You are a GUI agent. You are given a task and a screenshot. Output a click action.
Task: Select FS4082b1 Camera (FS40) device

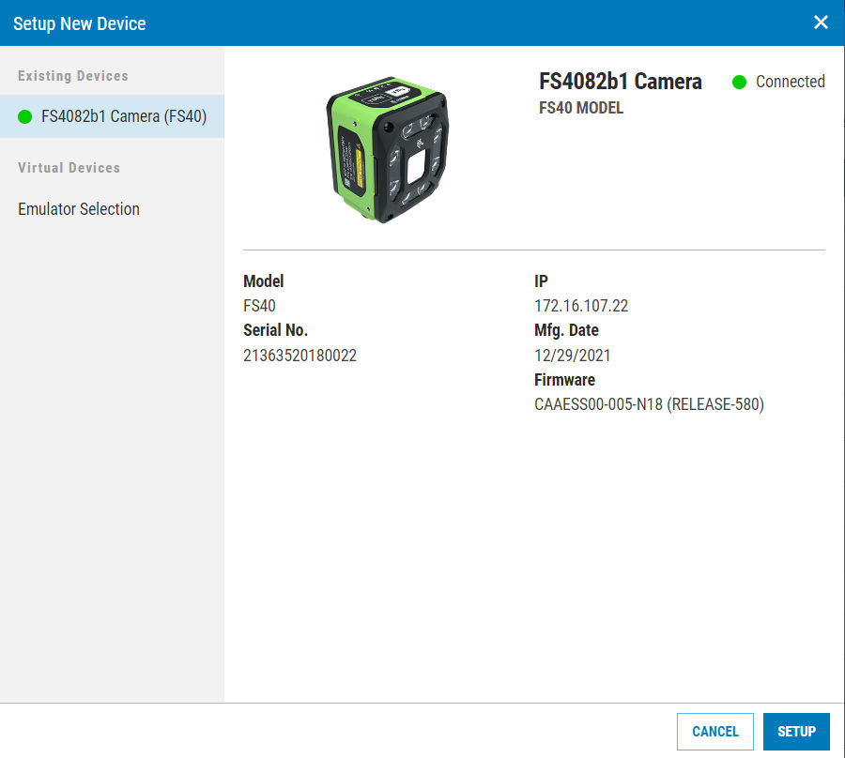coord(112,116)
